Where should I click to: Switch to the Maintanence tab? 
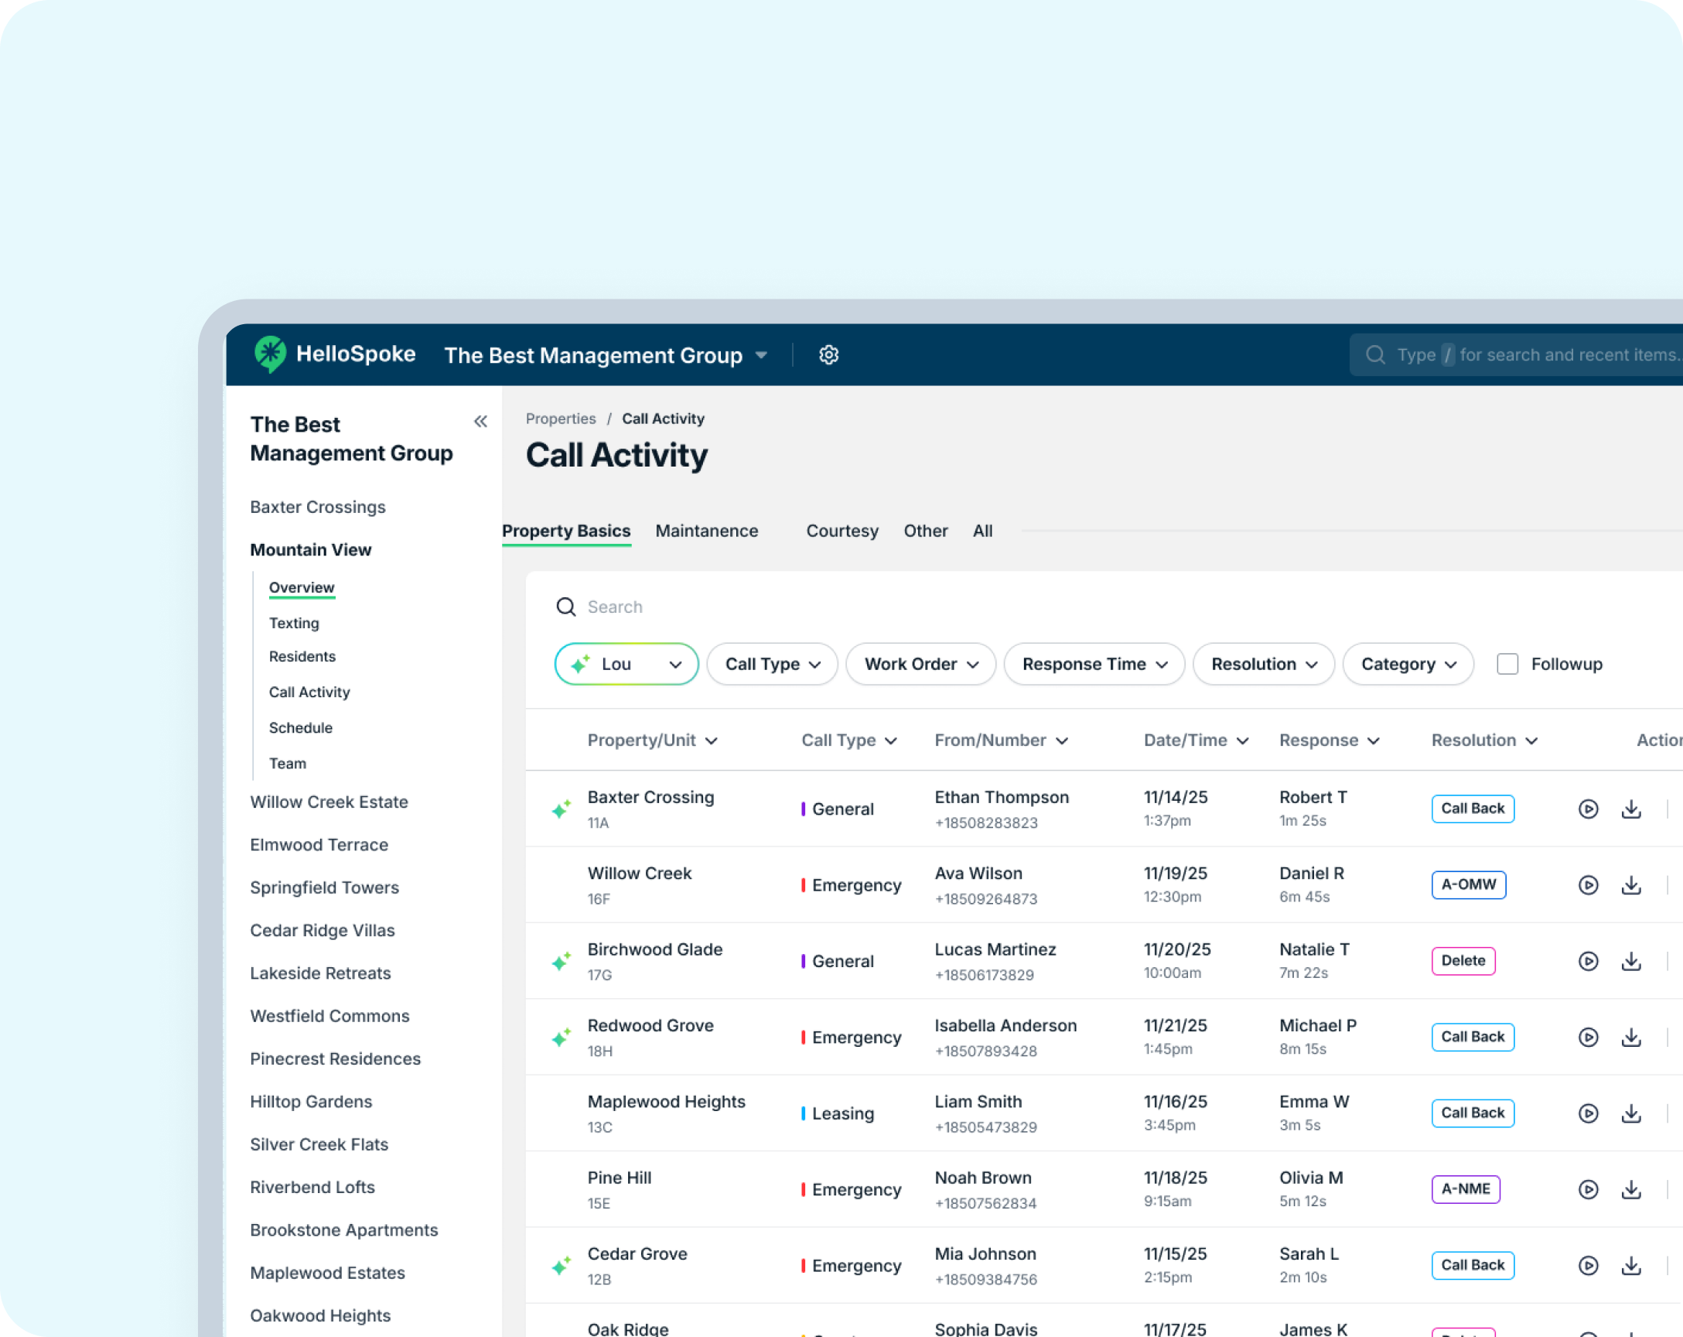click(x=706, y=531)
